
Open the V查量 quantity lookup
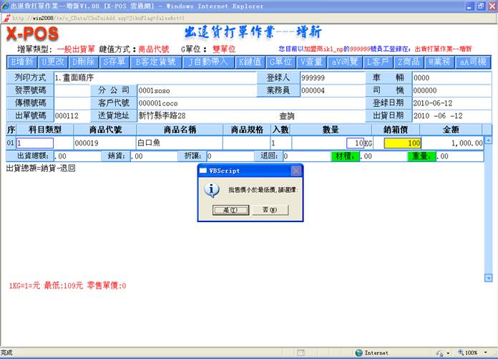(x=312, y=62)
